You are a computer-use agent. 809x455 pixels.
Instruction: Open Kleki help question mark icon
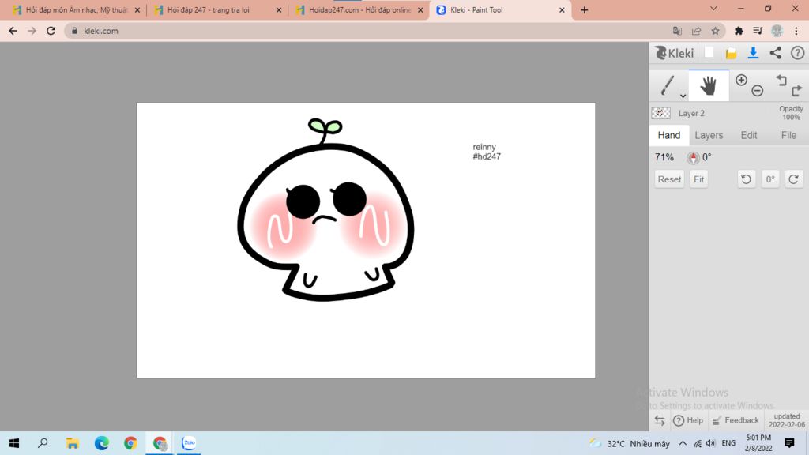pos(798,53)
